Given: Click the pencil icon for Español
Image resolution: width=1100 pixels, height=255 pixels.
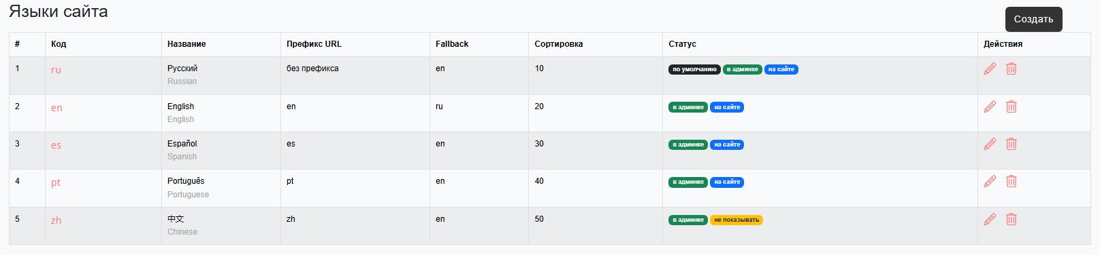Looking at the screenshot, I should point(990,144).
